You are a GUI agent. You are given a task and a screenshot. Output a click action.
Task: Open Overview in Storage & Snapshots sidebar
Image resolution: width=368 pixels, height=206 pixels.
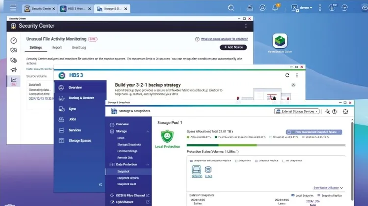click(x=129, y=124)
